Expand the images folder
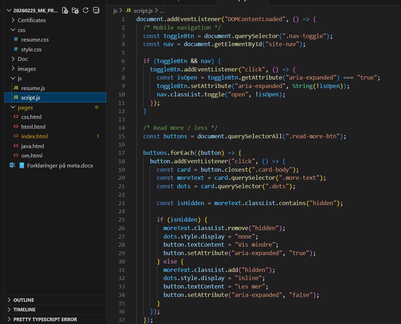This screenshot has width=401, height=324. coord(13,69)
